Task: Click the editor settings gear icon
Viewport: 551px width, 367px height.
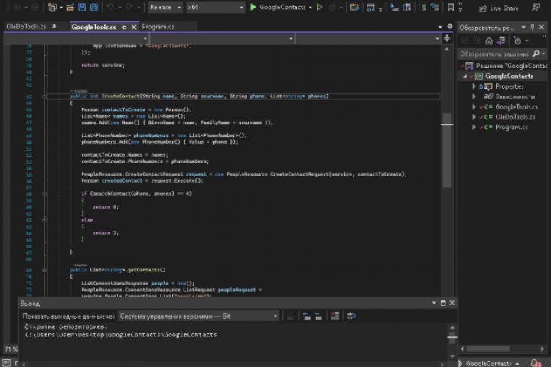Action: click(450, 26)
